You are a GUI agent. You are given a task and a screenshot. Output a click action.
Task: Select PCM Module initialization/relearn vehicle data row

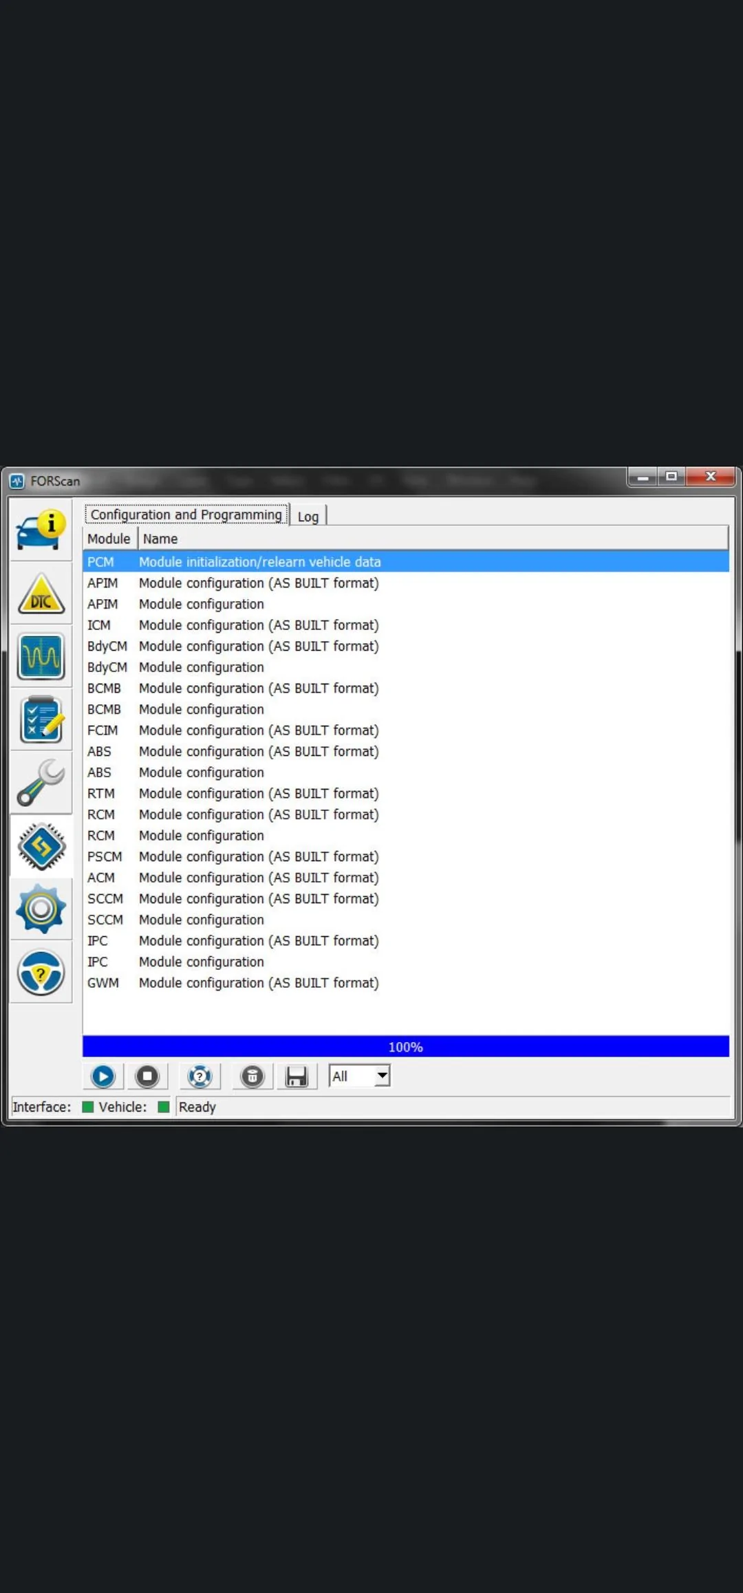point(406,561)
